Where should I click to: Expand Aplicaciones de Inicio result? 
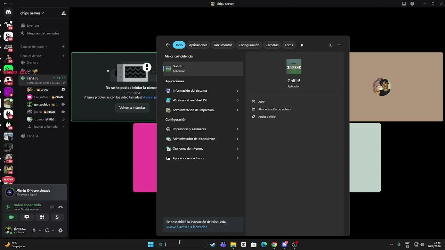(238, 158)
